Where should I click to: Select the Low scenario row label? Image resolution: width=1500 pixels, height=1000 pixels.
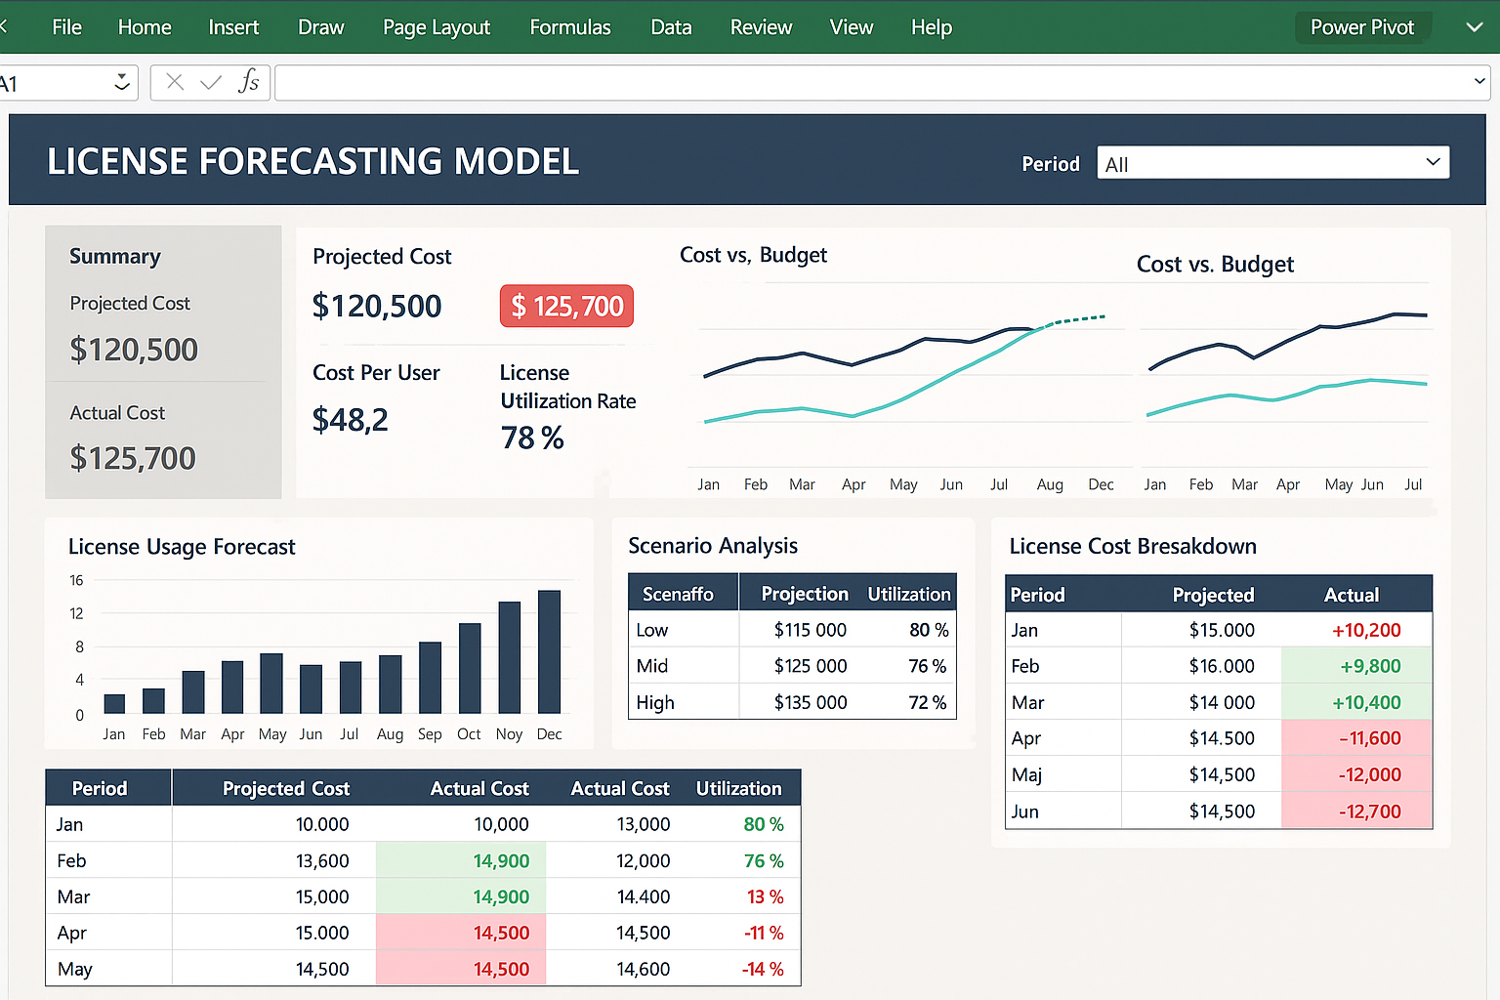coord(652,630)
